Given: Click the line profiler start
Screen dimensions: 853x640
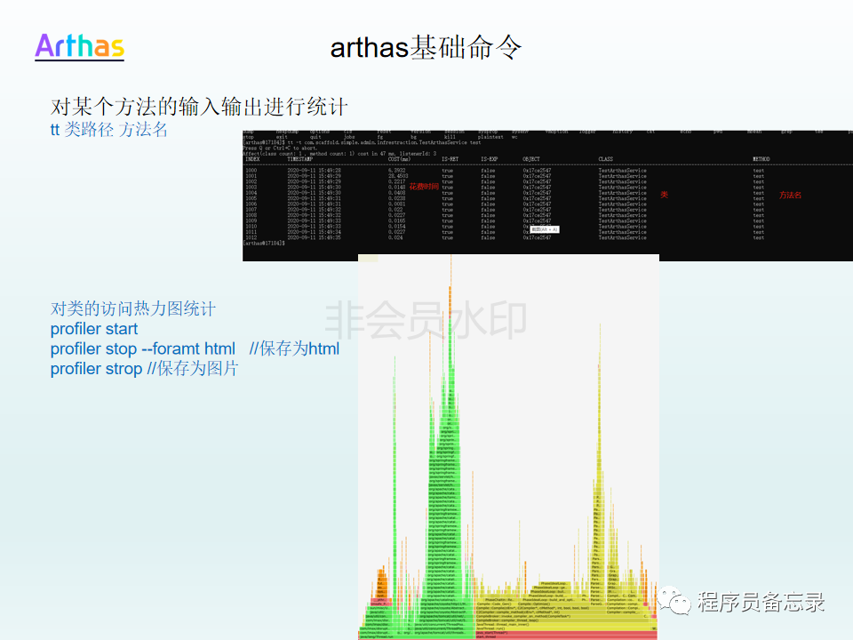Looking at the screenshot, I should tap(94, 329).
